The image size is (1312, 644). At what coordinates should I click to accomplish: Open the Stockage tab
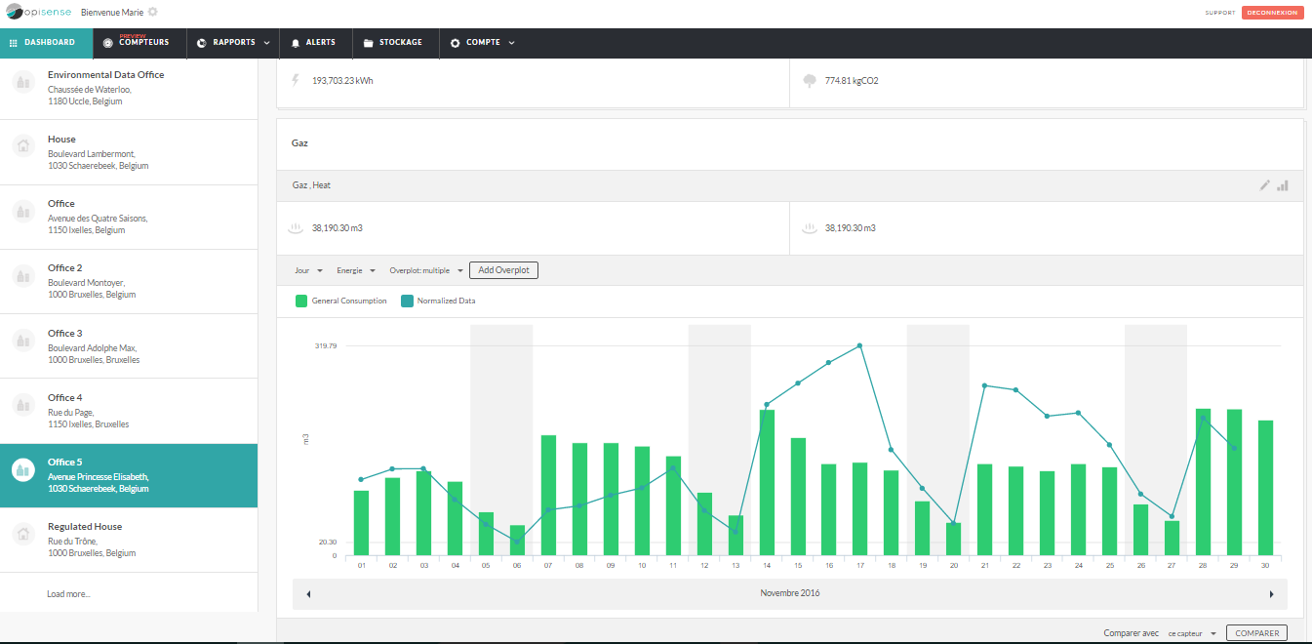395,43
